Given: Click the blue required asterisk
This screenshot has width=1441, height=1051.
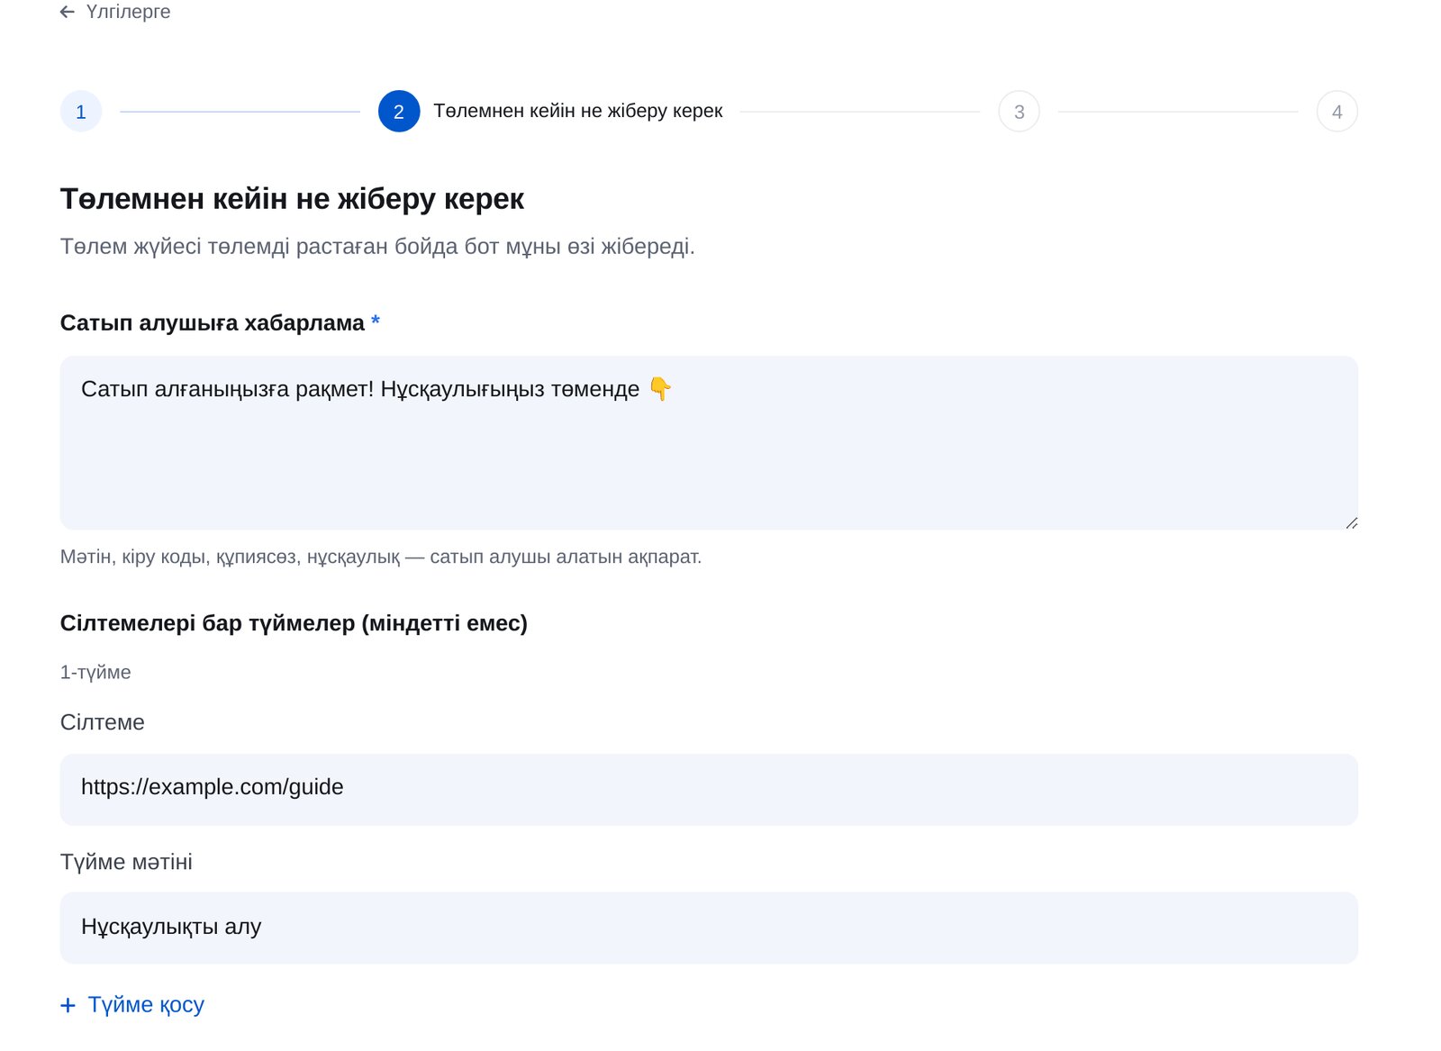Looking at the screenshot, I should [x=376, y=321].
